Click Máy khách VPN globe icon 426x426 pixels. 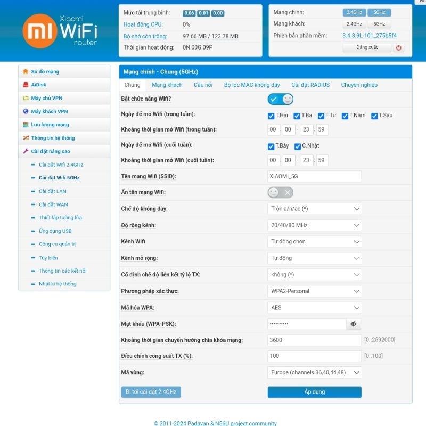tap(25, 111)
